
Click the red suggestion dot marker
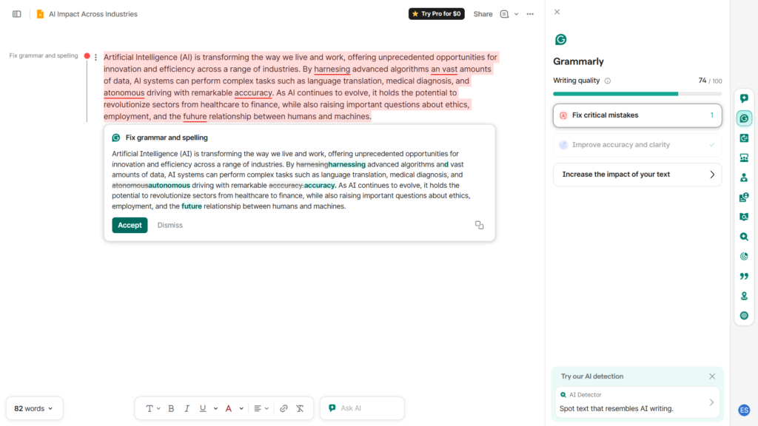pos(87,56)
